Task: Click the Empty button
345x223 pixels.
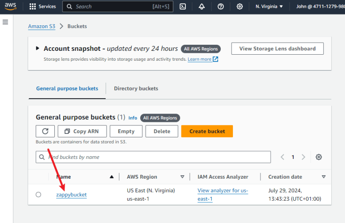Action: (126, 131)
